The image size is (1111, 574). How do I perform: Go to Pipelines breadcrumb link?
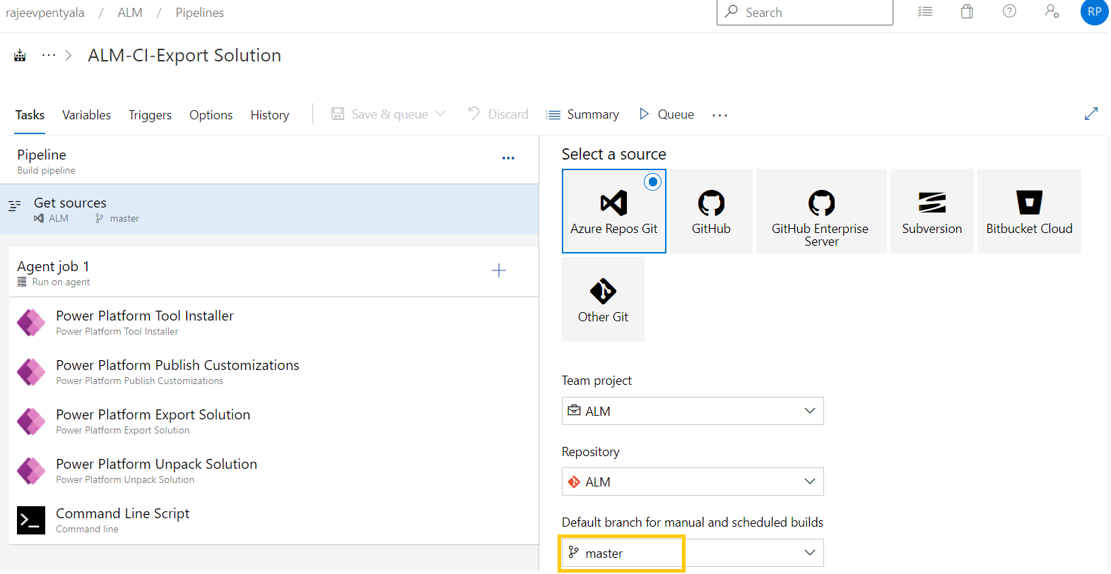tap(199, 13)
